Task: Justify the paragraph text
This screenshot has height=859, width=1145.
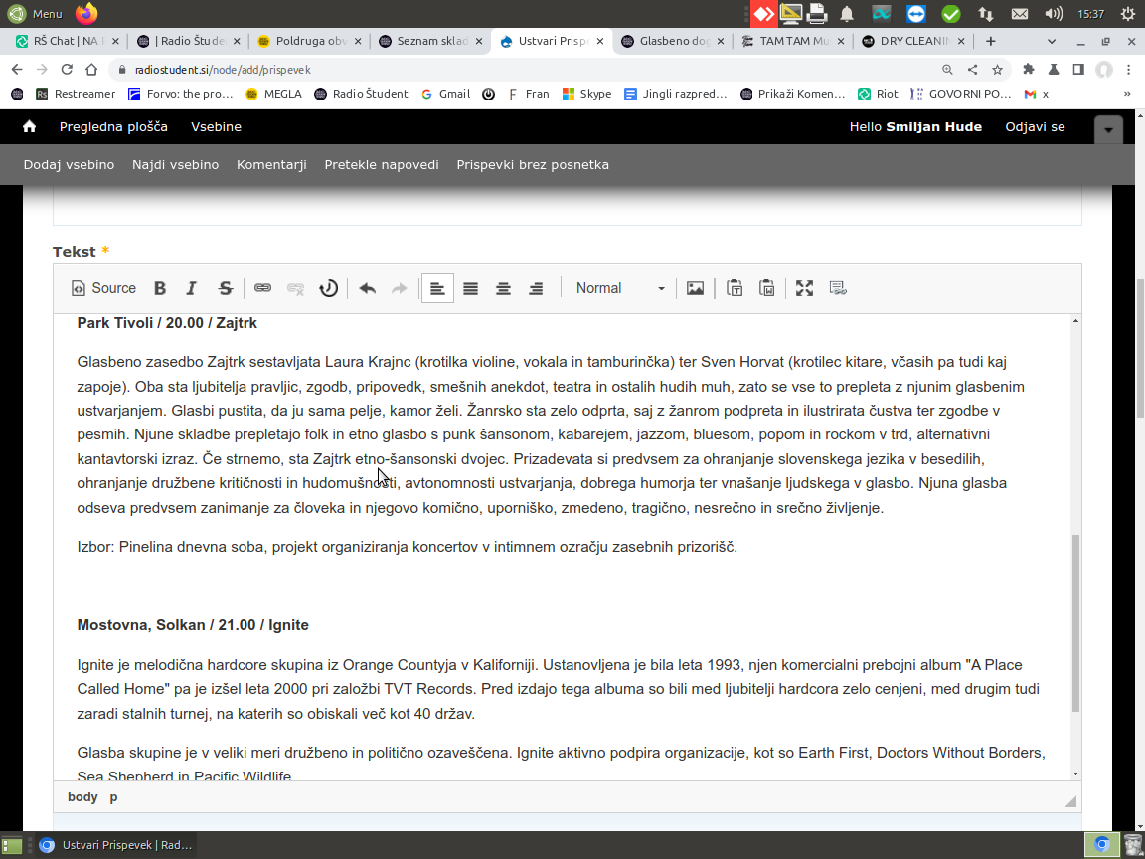Action: (470, 288)
